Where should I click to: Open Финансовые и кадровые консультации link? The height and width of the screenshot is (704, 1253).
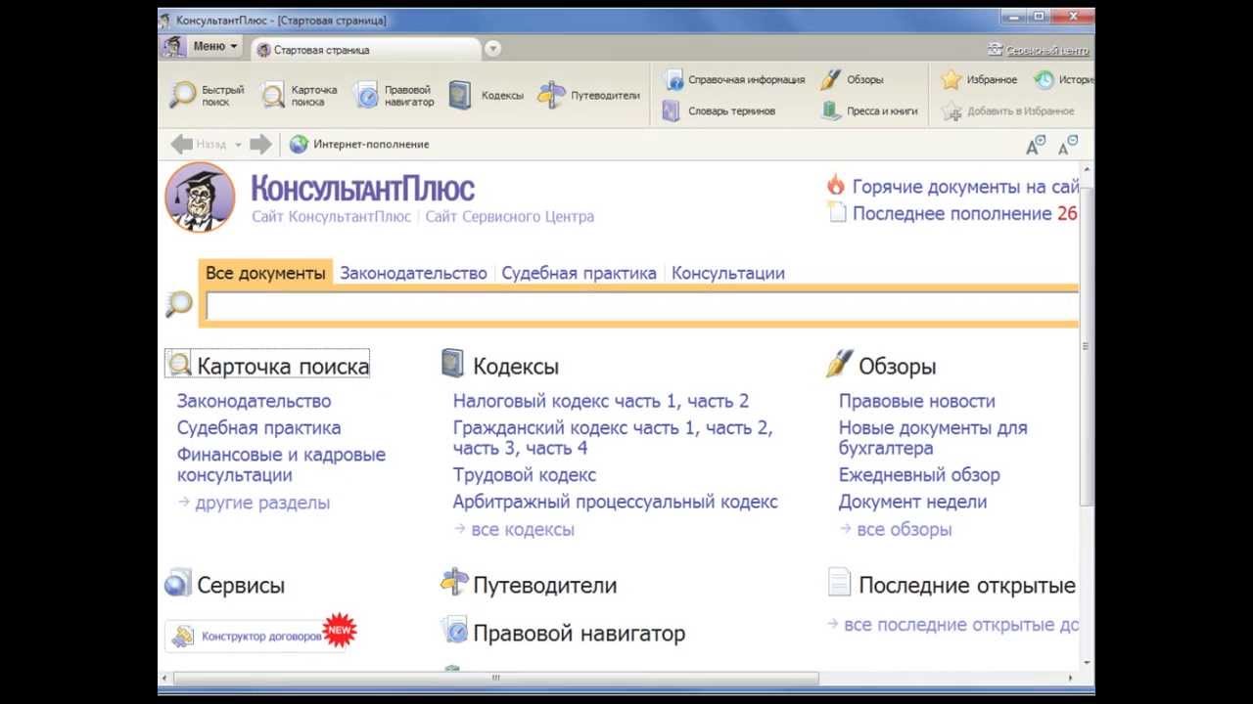[281, 464]
